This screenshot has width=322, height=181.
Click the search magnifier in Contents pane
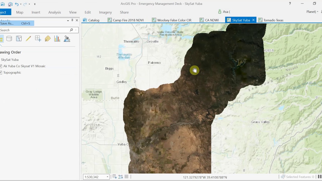tap(71, 30)
